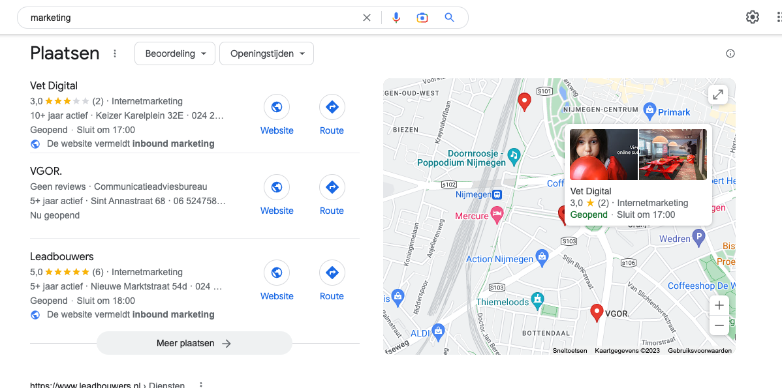The height and width of the screenshot is (388, 782).
Task: Click the Gebruiksvoorwaarden link on map
Action: tap(700, 351)
